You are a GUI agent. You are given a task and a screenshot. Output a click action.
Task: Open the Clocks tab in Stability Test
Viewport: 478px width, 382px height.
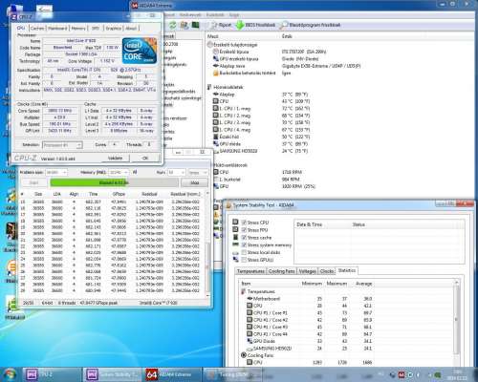327,271
